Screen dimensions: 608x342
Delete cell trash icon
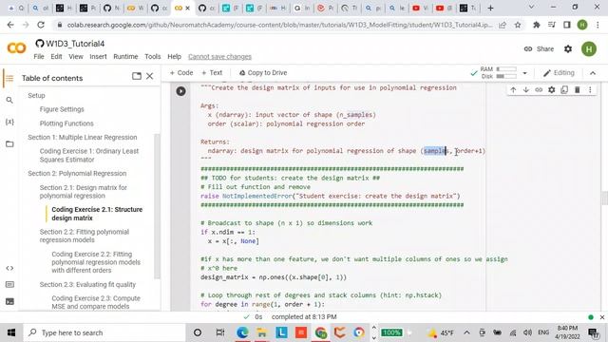pos(577,90)
